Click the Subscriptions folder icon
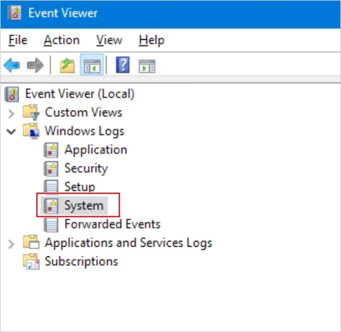This screenshot has width=341, height=332. (31, 262)
